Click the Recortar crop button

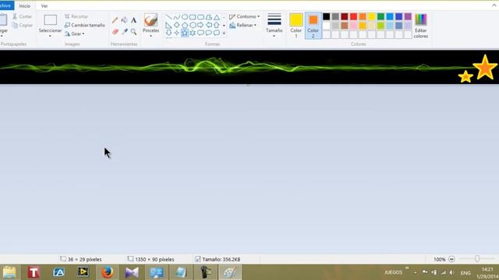pyautogui.click(x=76, y=16)
